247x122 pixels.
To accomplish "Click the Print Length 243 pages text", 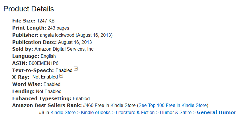I will [58, 28].
